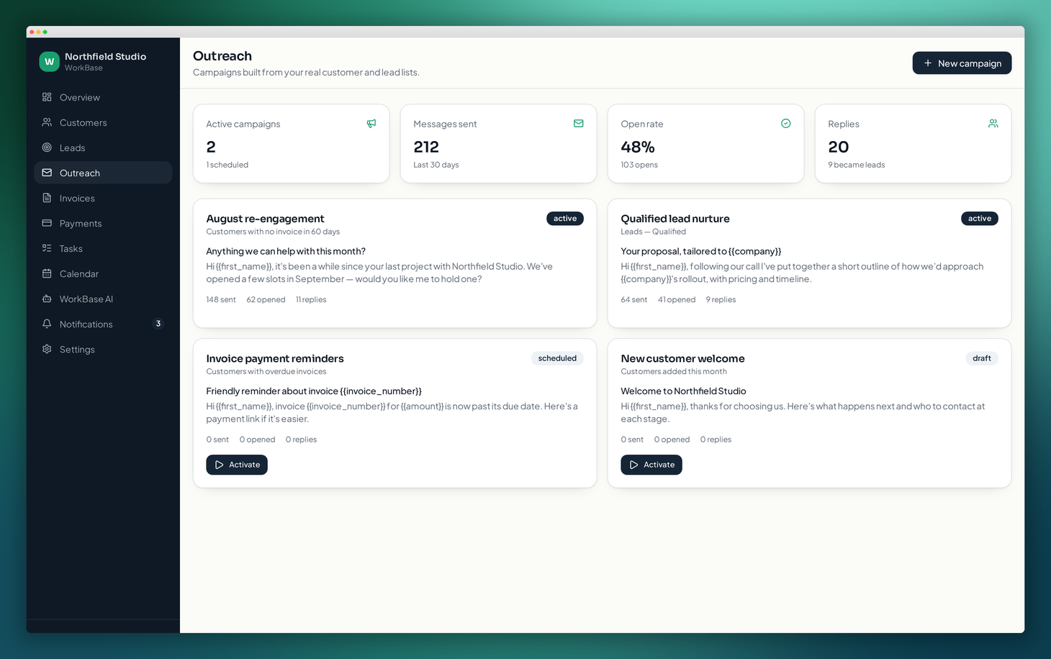
Task: Open the New customer welcome campaign title
Action: (682, 358)
